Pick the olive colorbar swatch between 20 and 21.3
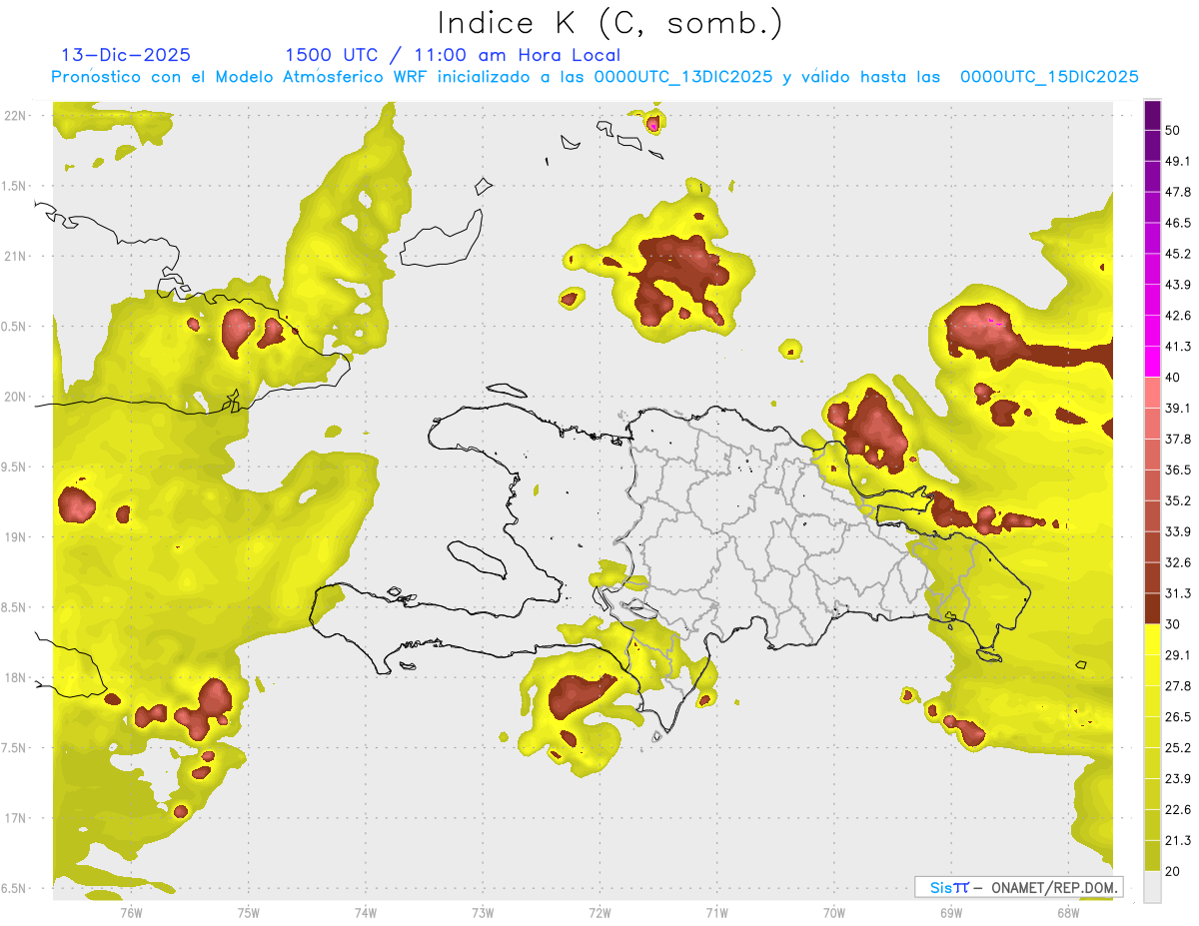This screenshot has height=926, width=1199. coord(1153,856)
